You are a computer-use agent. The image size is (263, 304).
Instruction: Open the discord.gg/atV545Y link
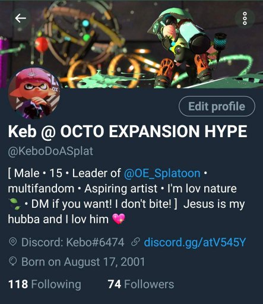195,242
